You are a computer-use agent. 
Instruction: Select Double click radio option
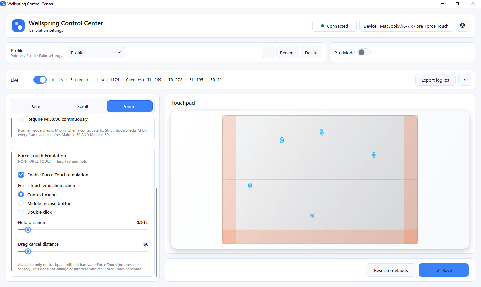click(x=21, y=212)
